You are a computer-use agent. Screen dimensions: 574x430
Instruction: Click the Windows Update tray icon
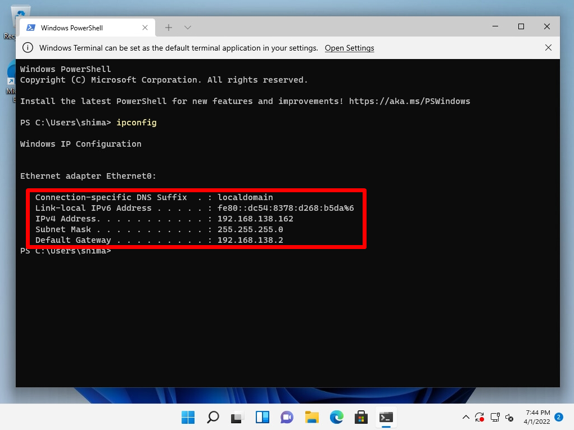[x=480, y=417]
